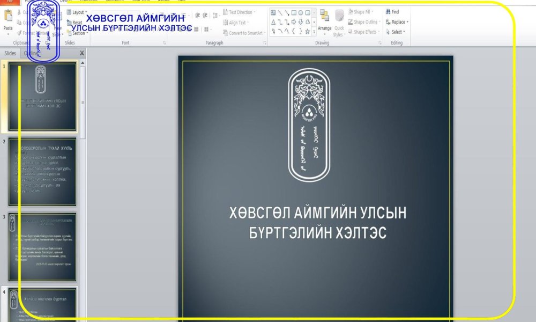The width and height of the screenshot is (536, 322).
Task: Click the Format Painter brush icon
Action: [19, 33]
